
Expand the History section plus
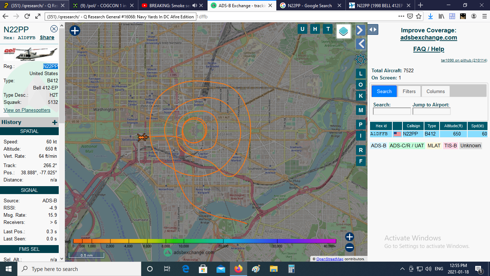55,123
